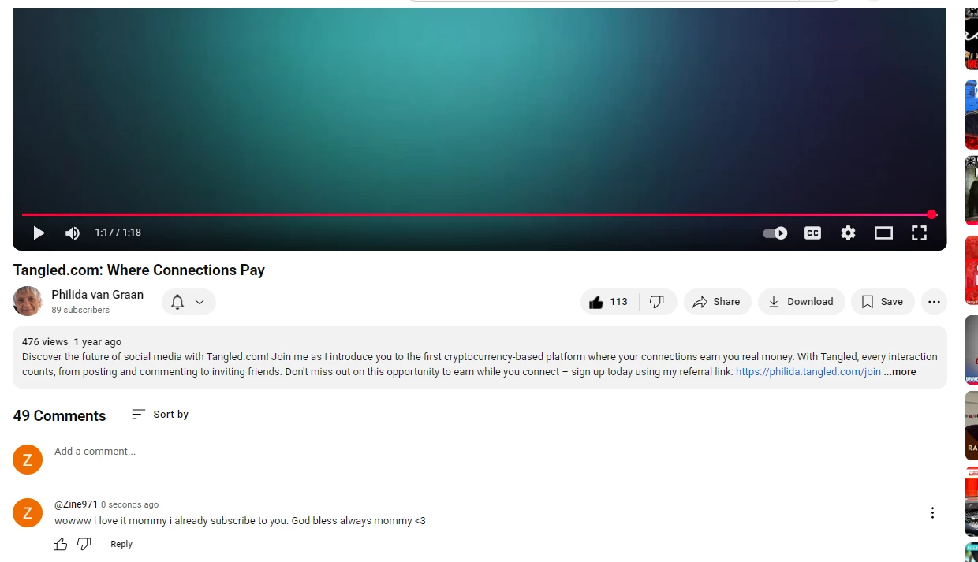Open Sort by comments menu
The image size is (978, 562).
pyautogui.click(x=160, y=415)
